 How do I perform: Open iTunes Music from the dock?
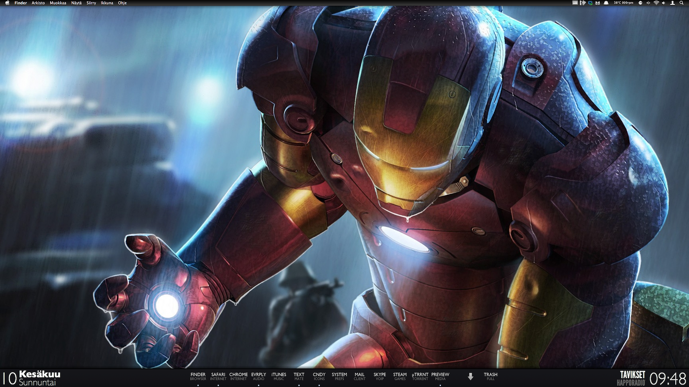[279, 377]
